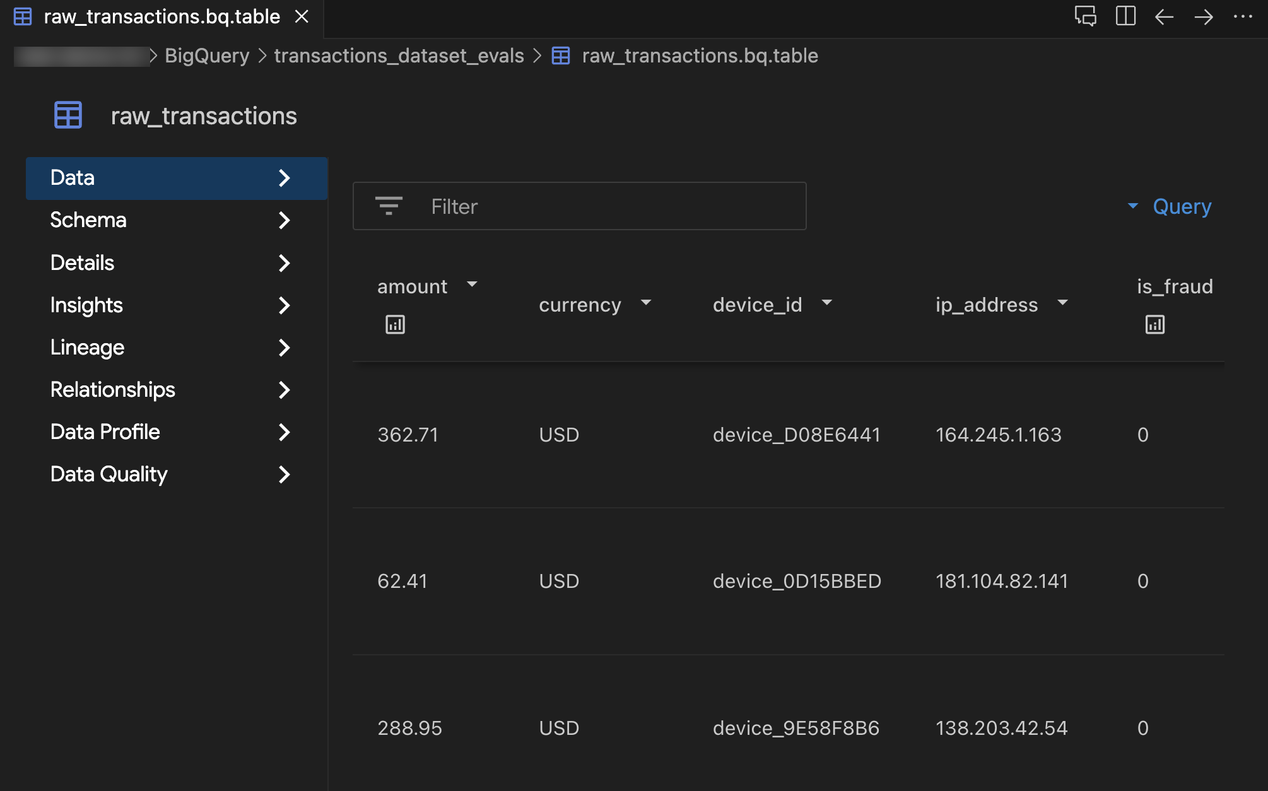Open the Schema section
Image resolution: width=1268 pixels, height=791 pixels.
[177, 220]
